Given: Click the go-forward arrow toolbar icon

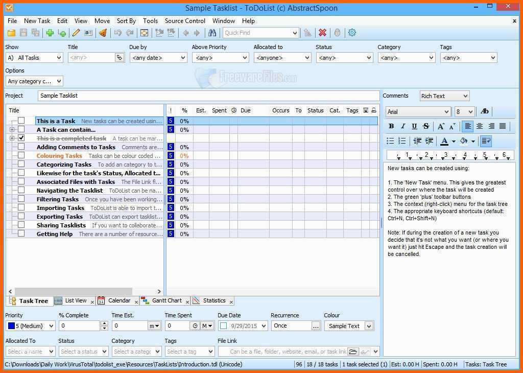Looking at the screenshot, I should click(197, 33).
